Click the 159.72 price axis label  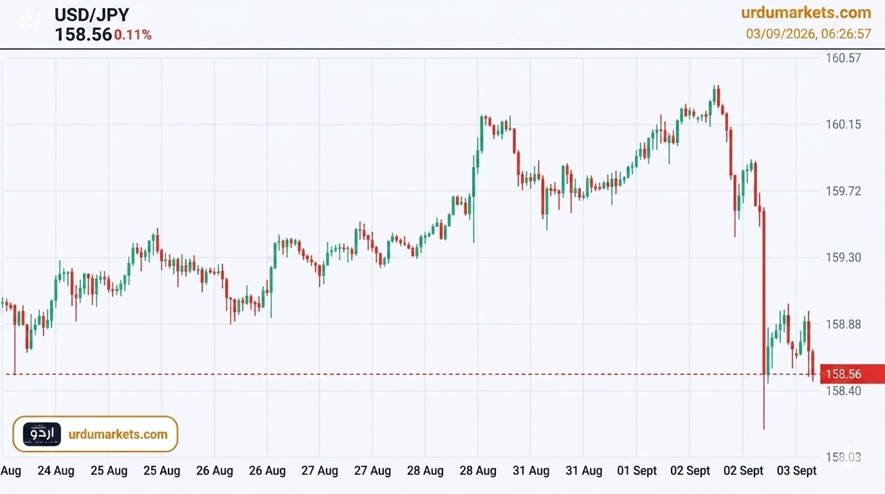tap(843, 191)
